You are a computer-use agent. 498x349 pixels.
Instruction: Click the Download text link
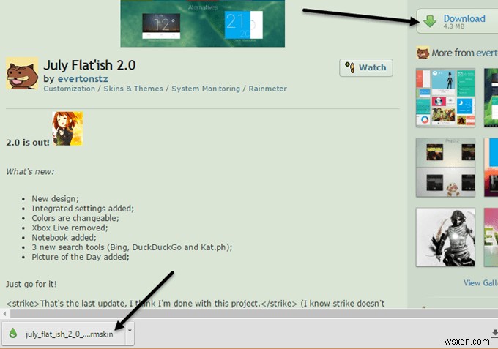[x=464, y=18]
